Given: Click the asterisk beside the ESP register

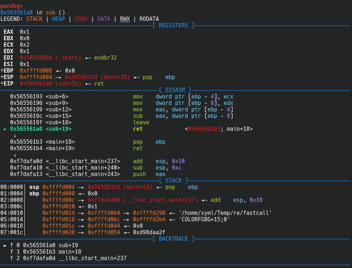Looking at the screenshot, I should [x=2, y=77].
